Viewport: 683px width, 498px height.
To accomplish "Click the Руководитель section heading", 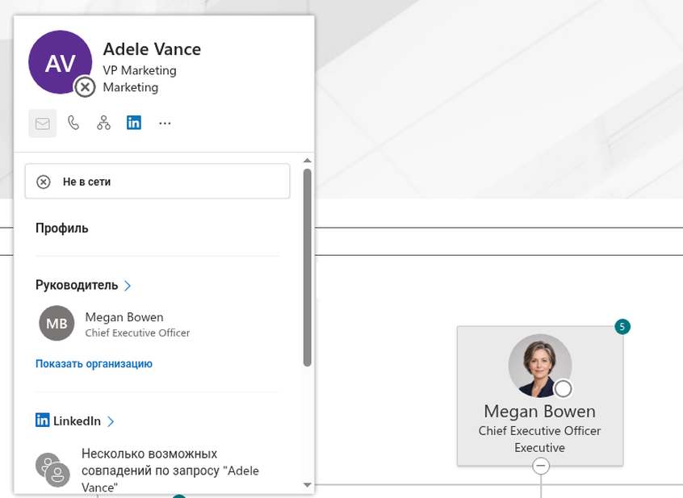I will pyautogui.click(x=77, y=285).
